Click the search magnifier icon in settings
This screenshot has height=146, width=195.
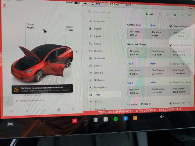(x=90, y=12)
